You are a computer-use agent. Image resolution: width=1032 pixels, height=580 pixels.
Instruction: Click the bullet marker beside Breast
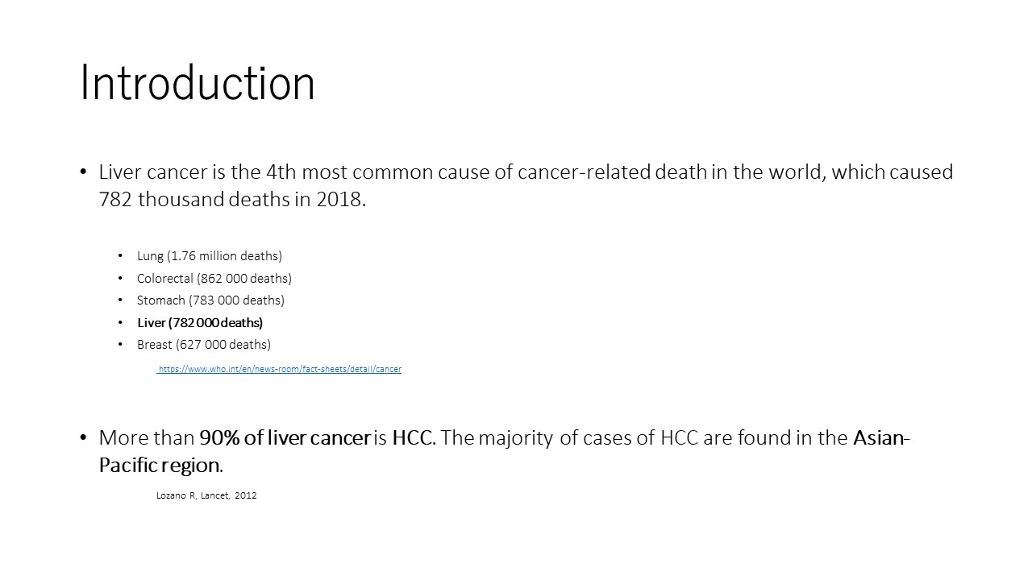(x=120, y=345)
